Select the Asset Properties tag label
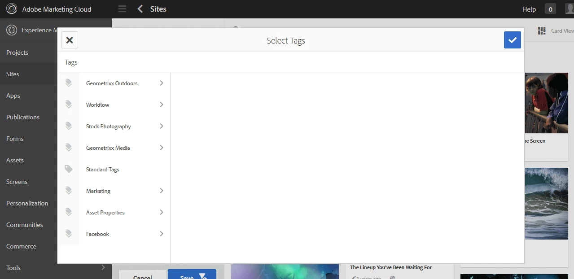The image size is (574, 279). [105, 213]
